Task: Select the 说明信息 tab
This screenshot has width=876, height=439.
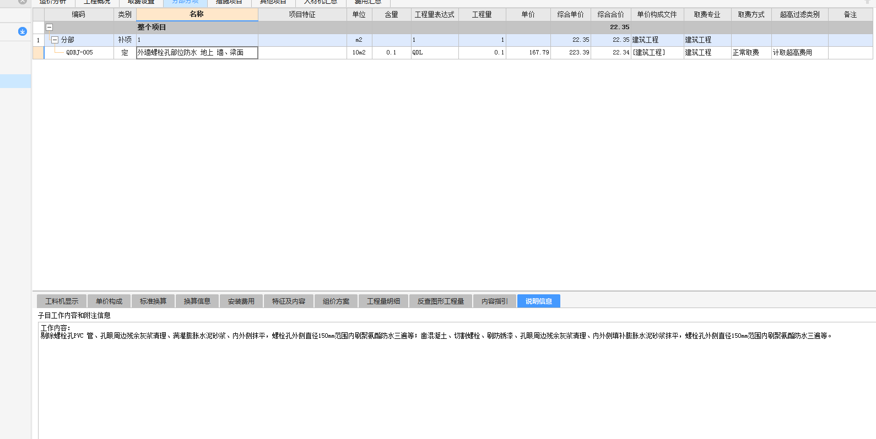Action: click(539, 301)
